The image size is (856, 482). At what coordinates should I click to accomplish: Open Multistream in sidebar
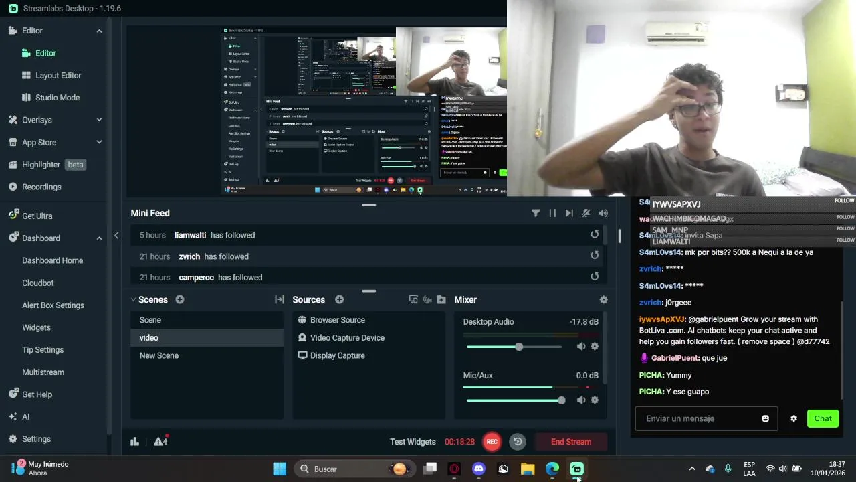point(43,372)
